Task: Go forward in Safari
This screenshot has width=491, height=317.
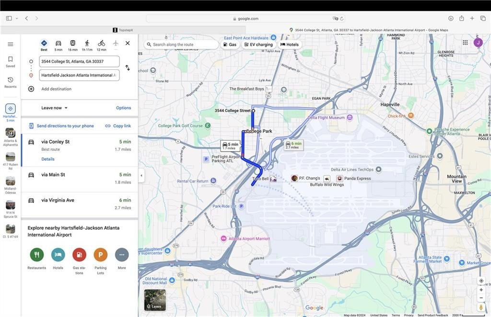Action: 36,19
